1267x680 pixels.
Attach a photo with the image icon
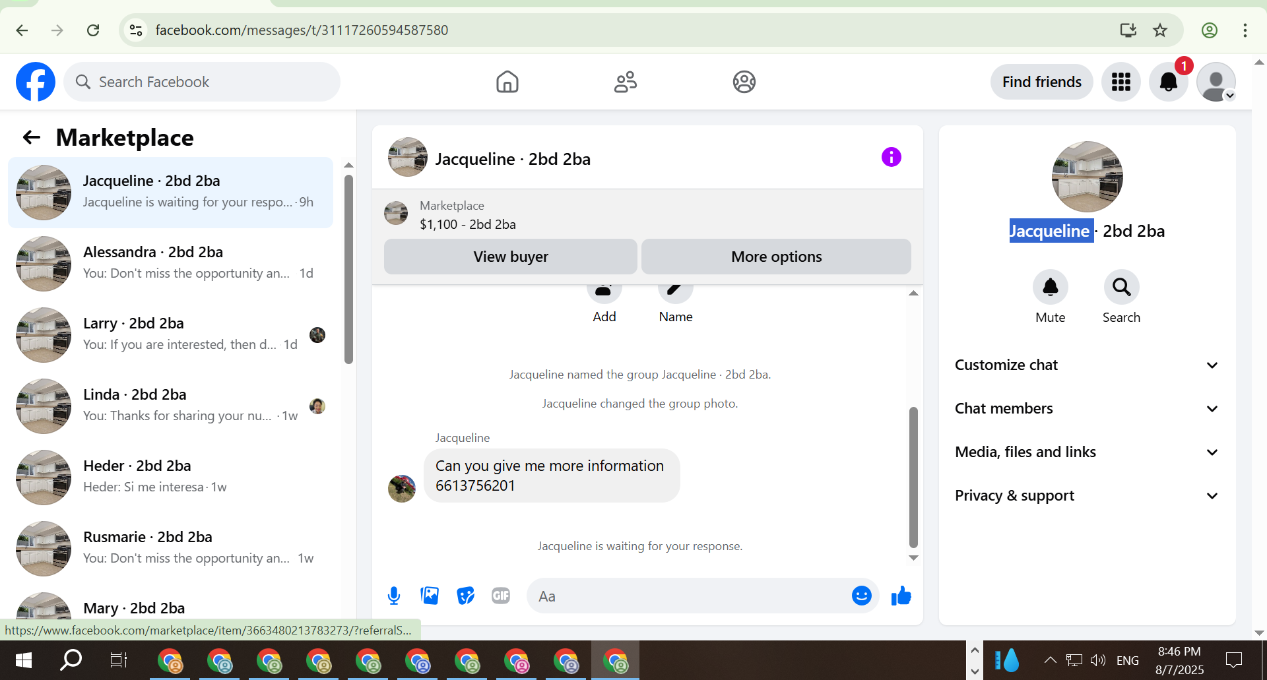pyautogui.click(x=430, y=596)
